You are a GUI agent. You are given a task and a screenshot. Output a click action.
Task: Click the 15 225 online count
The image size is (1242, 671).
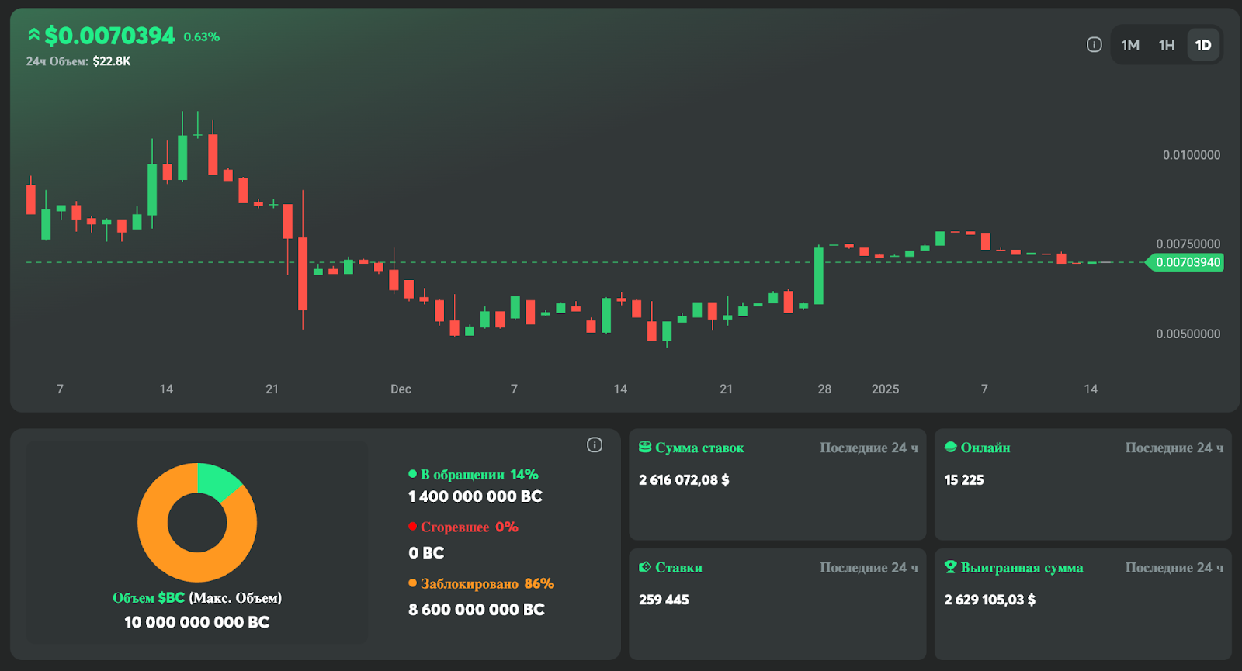pos(964,480)
